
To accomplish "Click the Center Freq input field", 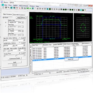I will (13, 22).
